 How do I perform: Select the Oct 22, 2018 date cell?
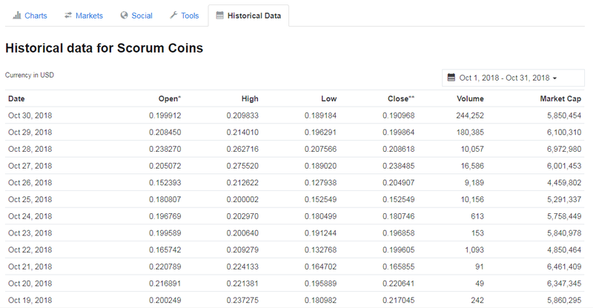pos(30,250)
